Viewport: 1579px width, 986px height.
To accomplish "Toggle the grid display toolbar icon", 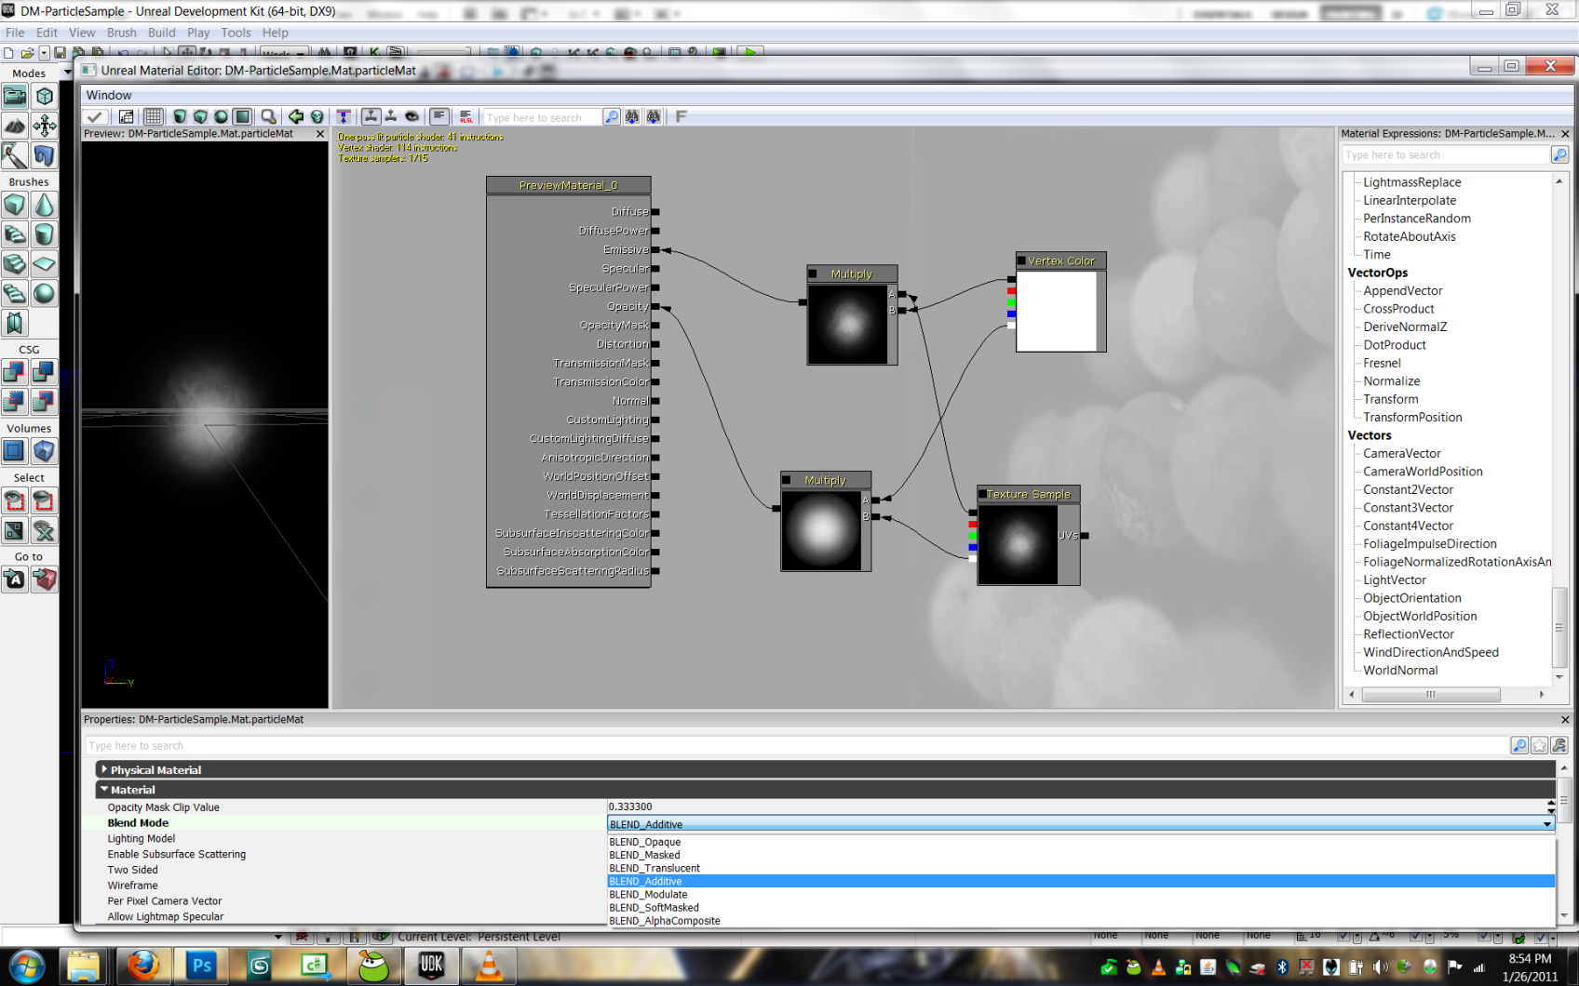I will click(x=153, y=116).
